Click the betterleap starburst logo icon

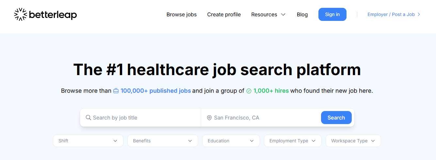tap(21, 14)
